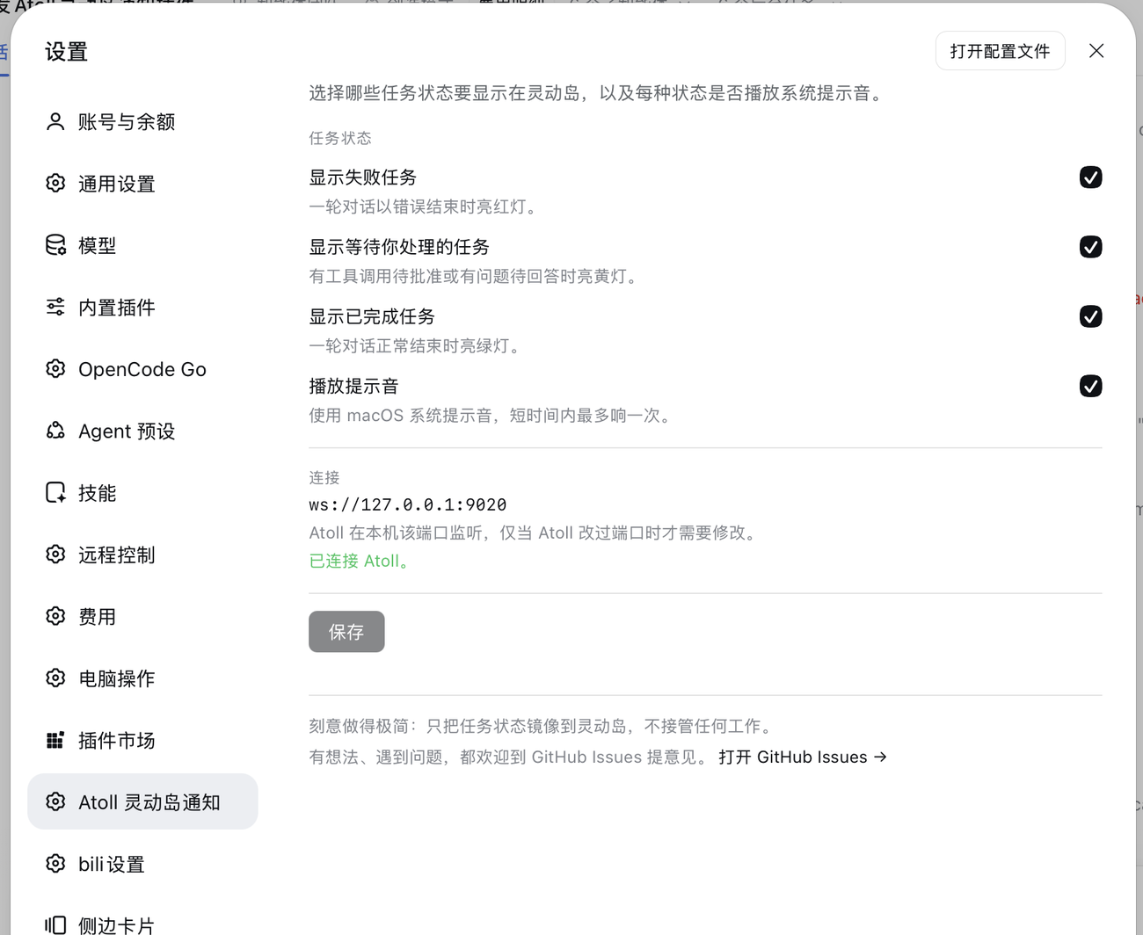The height and width of the screenshot is (935, 1143).
Task: Click the gear icon beside 费用
Action: 55,616
